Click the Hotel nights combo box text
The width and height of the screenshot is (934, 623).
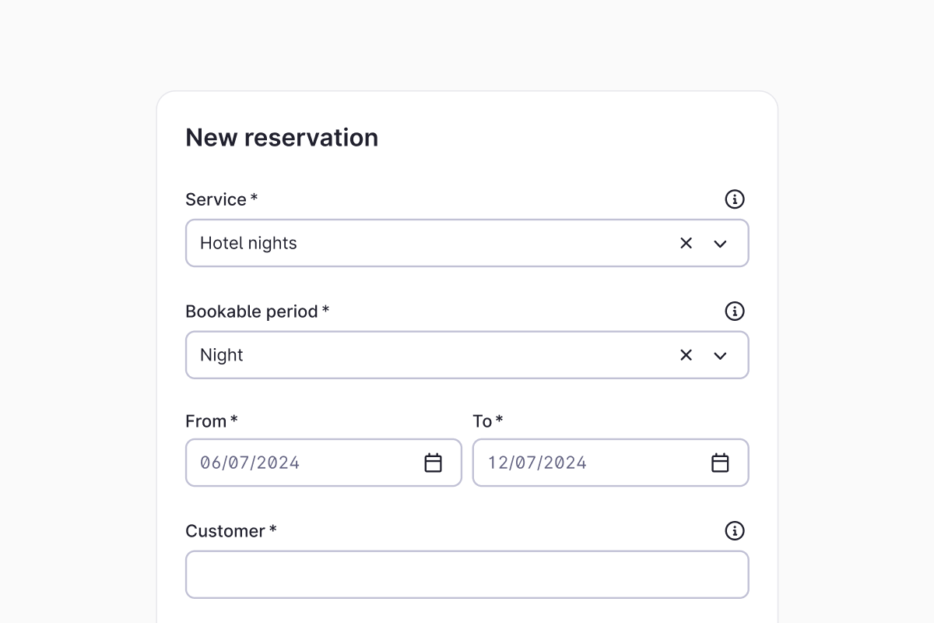tap(249, 243)
